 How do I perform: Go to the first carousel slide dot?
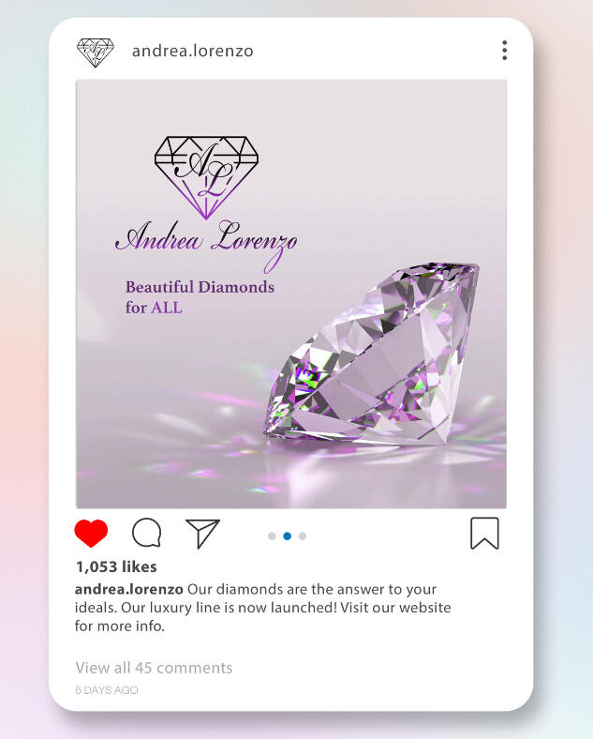point(272,535)
